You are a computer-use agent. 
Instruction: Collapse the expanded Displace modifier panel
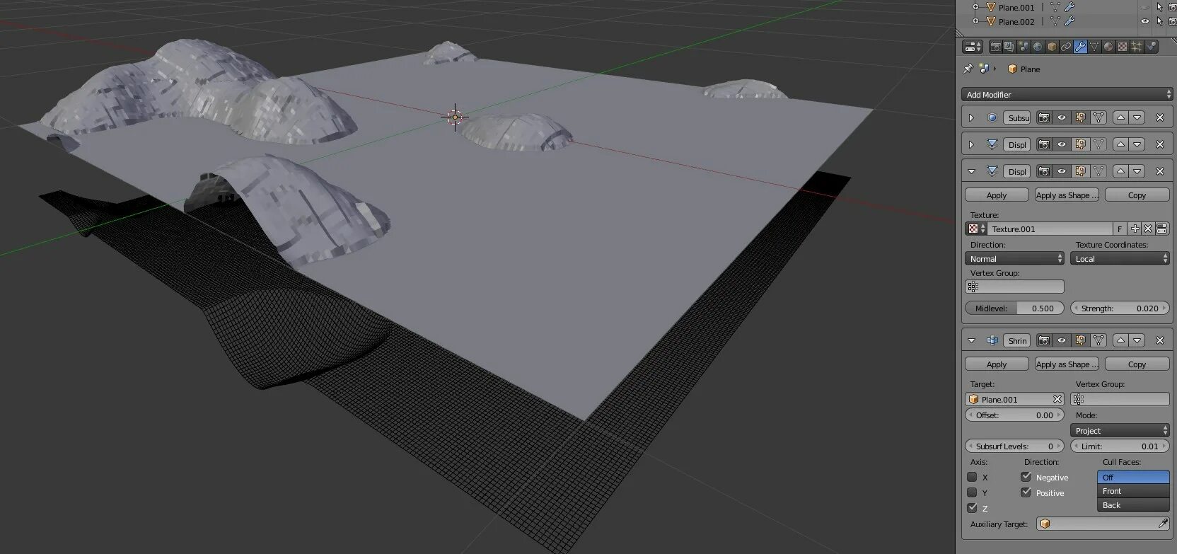click(972, 171)
